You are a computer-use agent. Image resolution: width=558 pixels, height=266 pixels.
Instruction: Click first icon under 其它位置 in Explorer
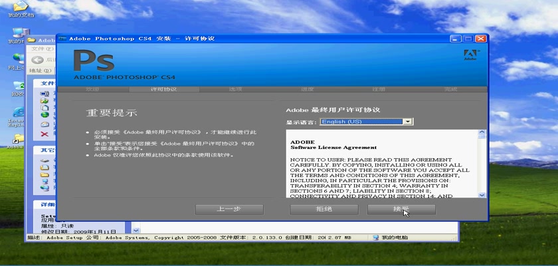(x=45, y=161)
